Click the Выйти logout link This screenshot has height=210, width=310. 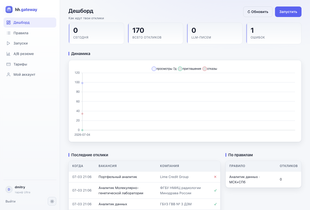click(x=10, y=201)
